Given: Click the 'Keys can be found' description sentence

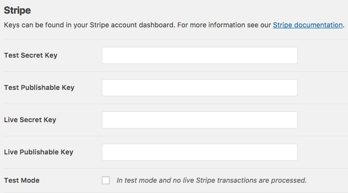Looking at the screenshot, I should point(90,25).
